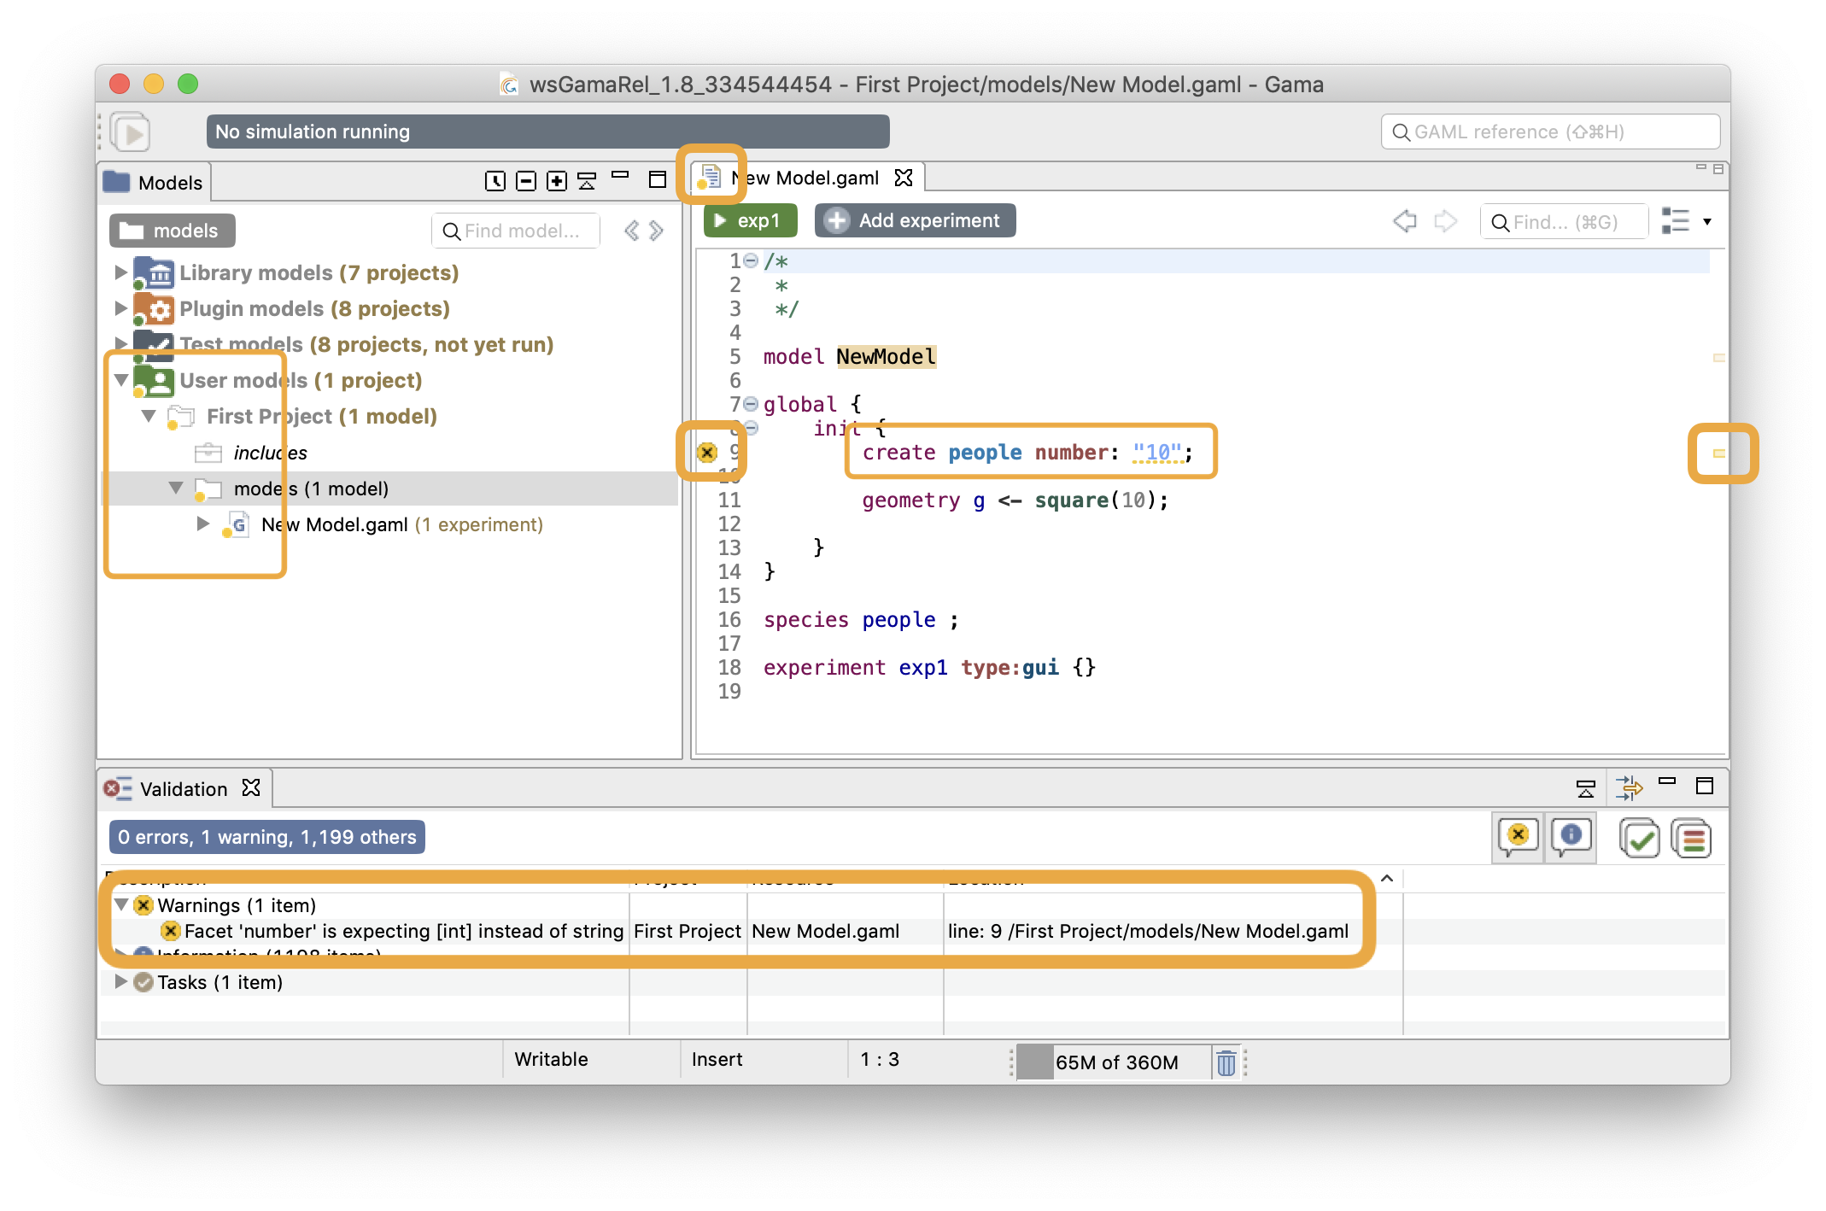Screen dimensions: 1826x1211
Task: Expand New Model.gaml tree entry
Action: pos(202,524)
